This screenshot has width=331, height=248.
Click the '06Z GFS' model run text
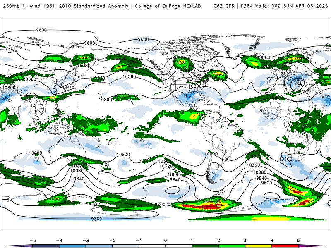point(224,6)
